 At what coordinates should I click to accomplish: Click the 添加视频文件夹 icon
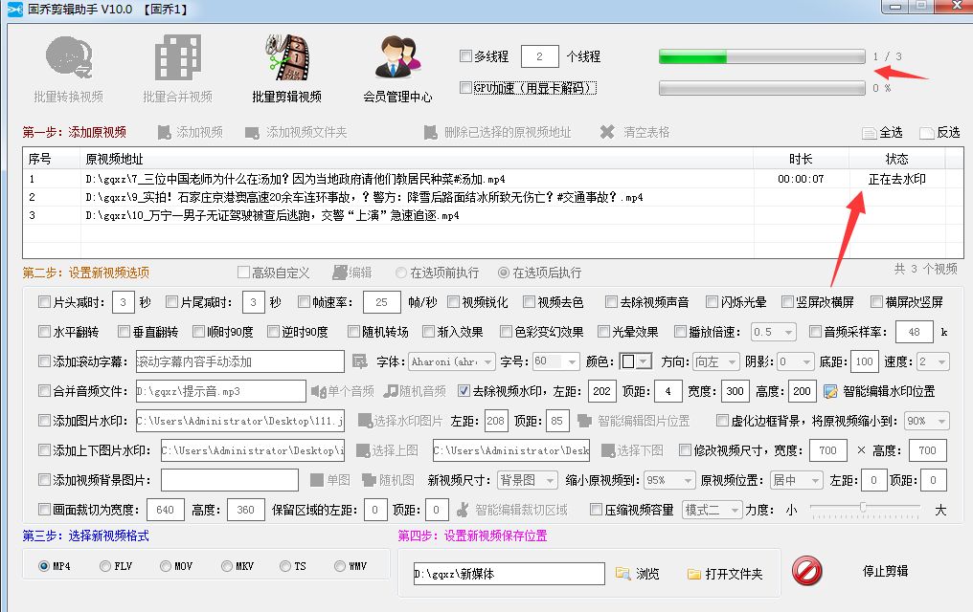[252, 133]
